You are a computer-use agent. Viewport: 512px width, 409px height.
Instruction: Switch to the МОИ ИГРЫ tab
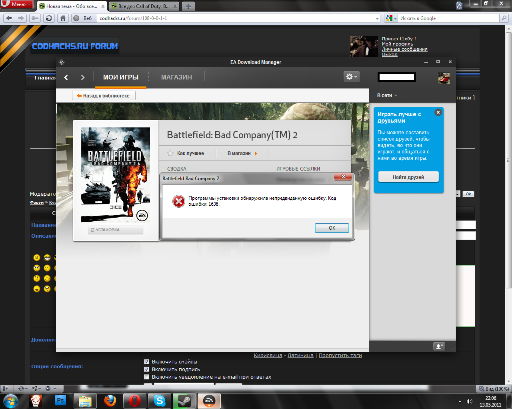(121, 77)
